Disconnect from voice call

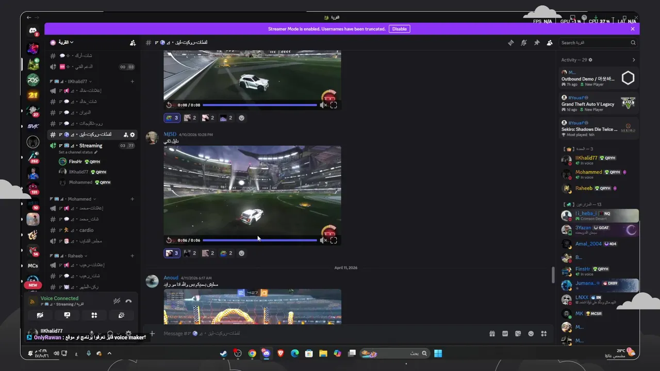pyautogui.click(x=128, y=301)
